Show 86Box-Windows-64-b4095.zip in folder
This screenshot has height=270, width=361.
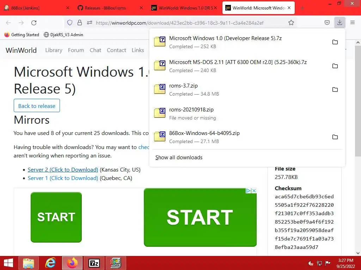tap(335, 137)
